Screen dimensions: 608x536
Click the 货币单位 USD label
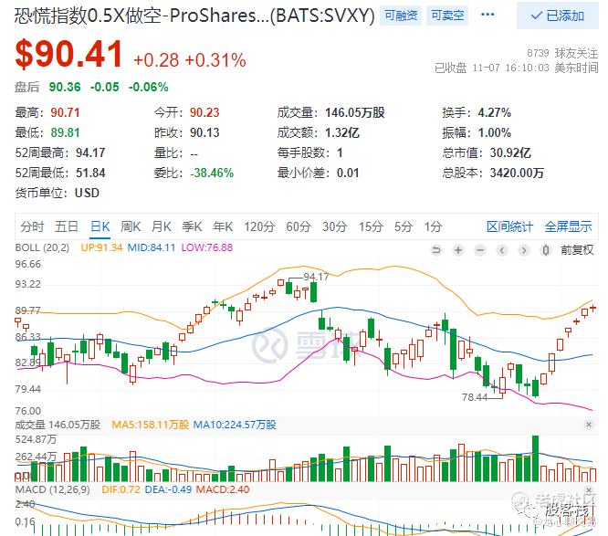click(x=57, y=193)
